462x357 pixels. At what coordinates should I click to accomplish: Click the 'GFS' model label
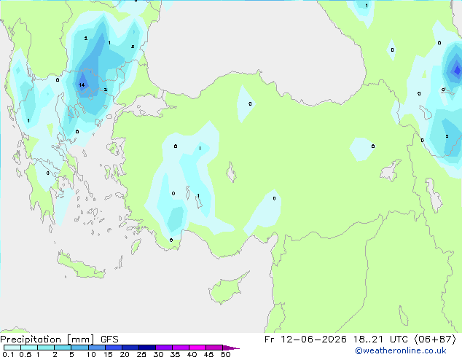(x=109, y=340)
